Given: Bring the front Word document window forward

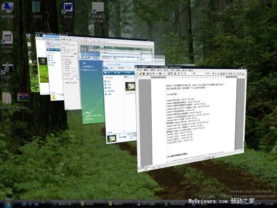Looking at the screenshot, I should point(191,118).
